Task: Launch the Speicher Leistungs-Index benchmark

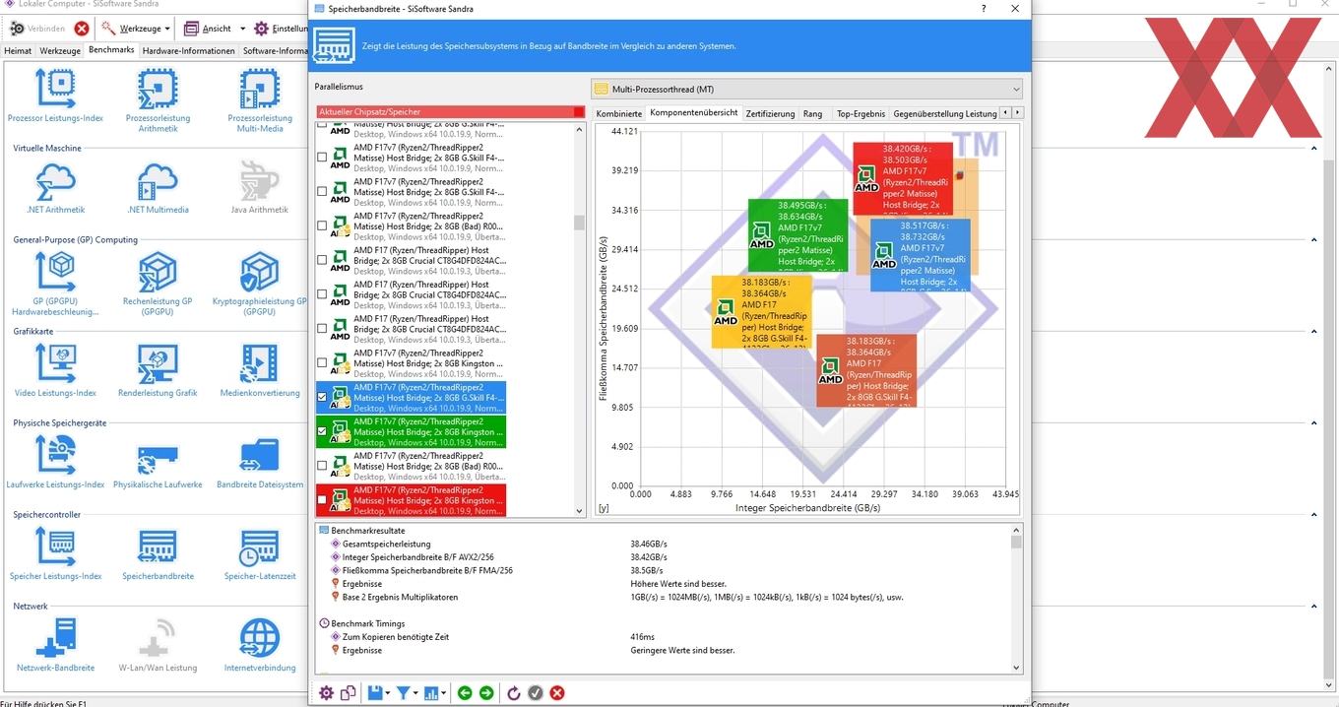Action: (x=55, y=554)
